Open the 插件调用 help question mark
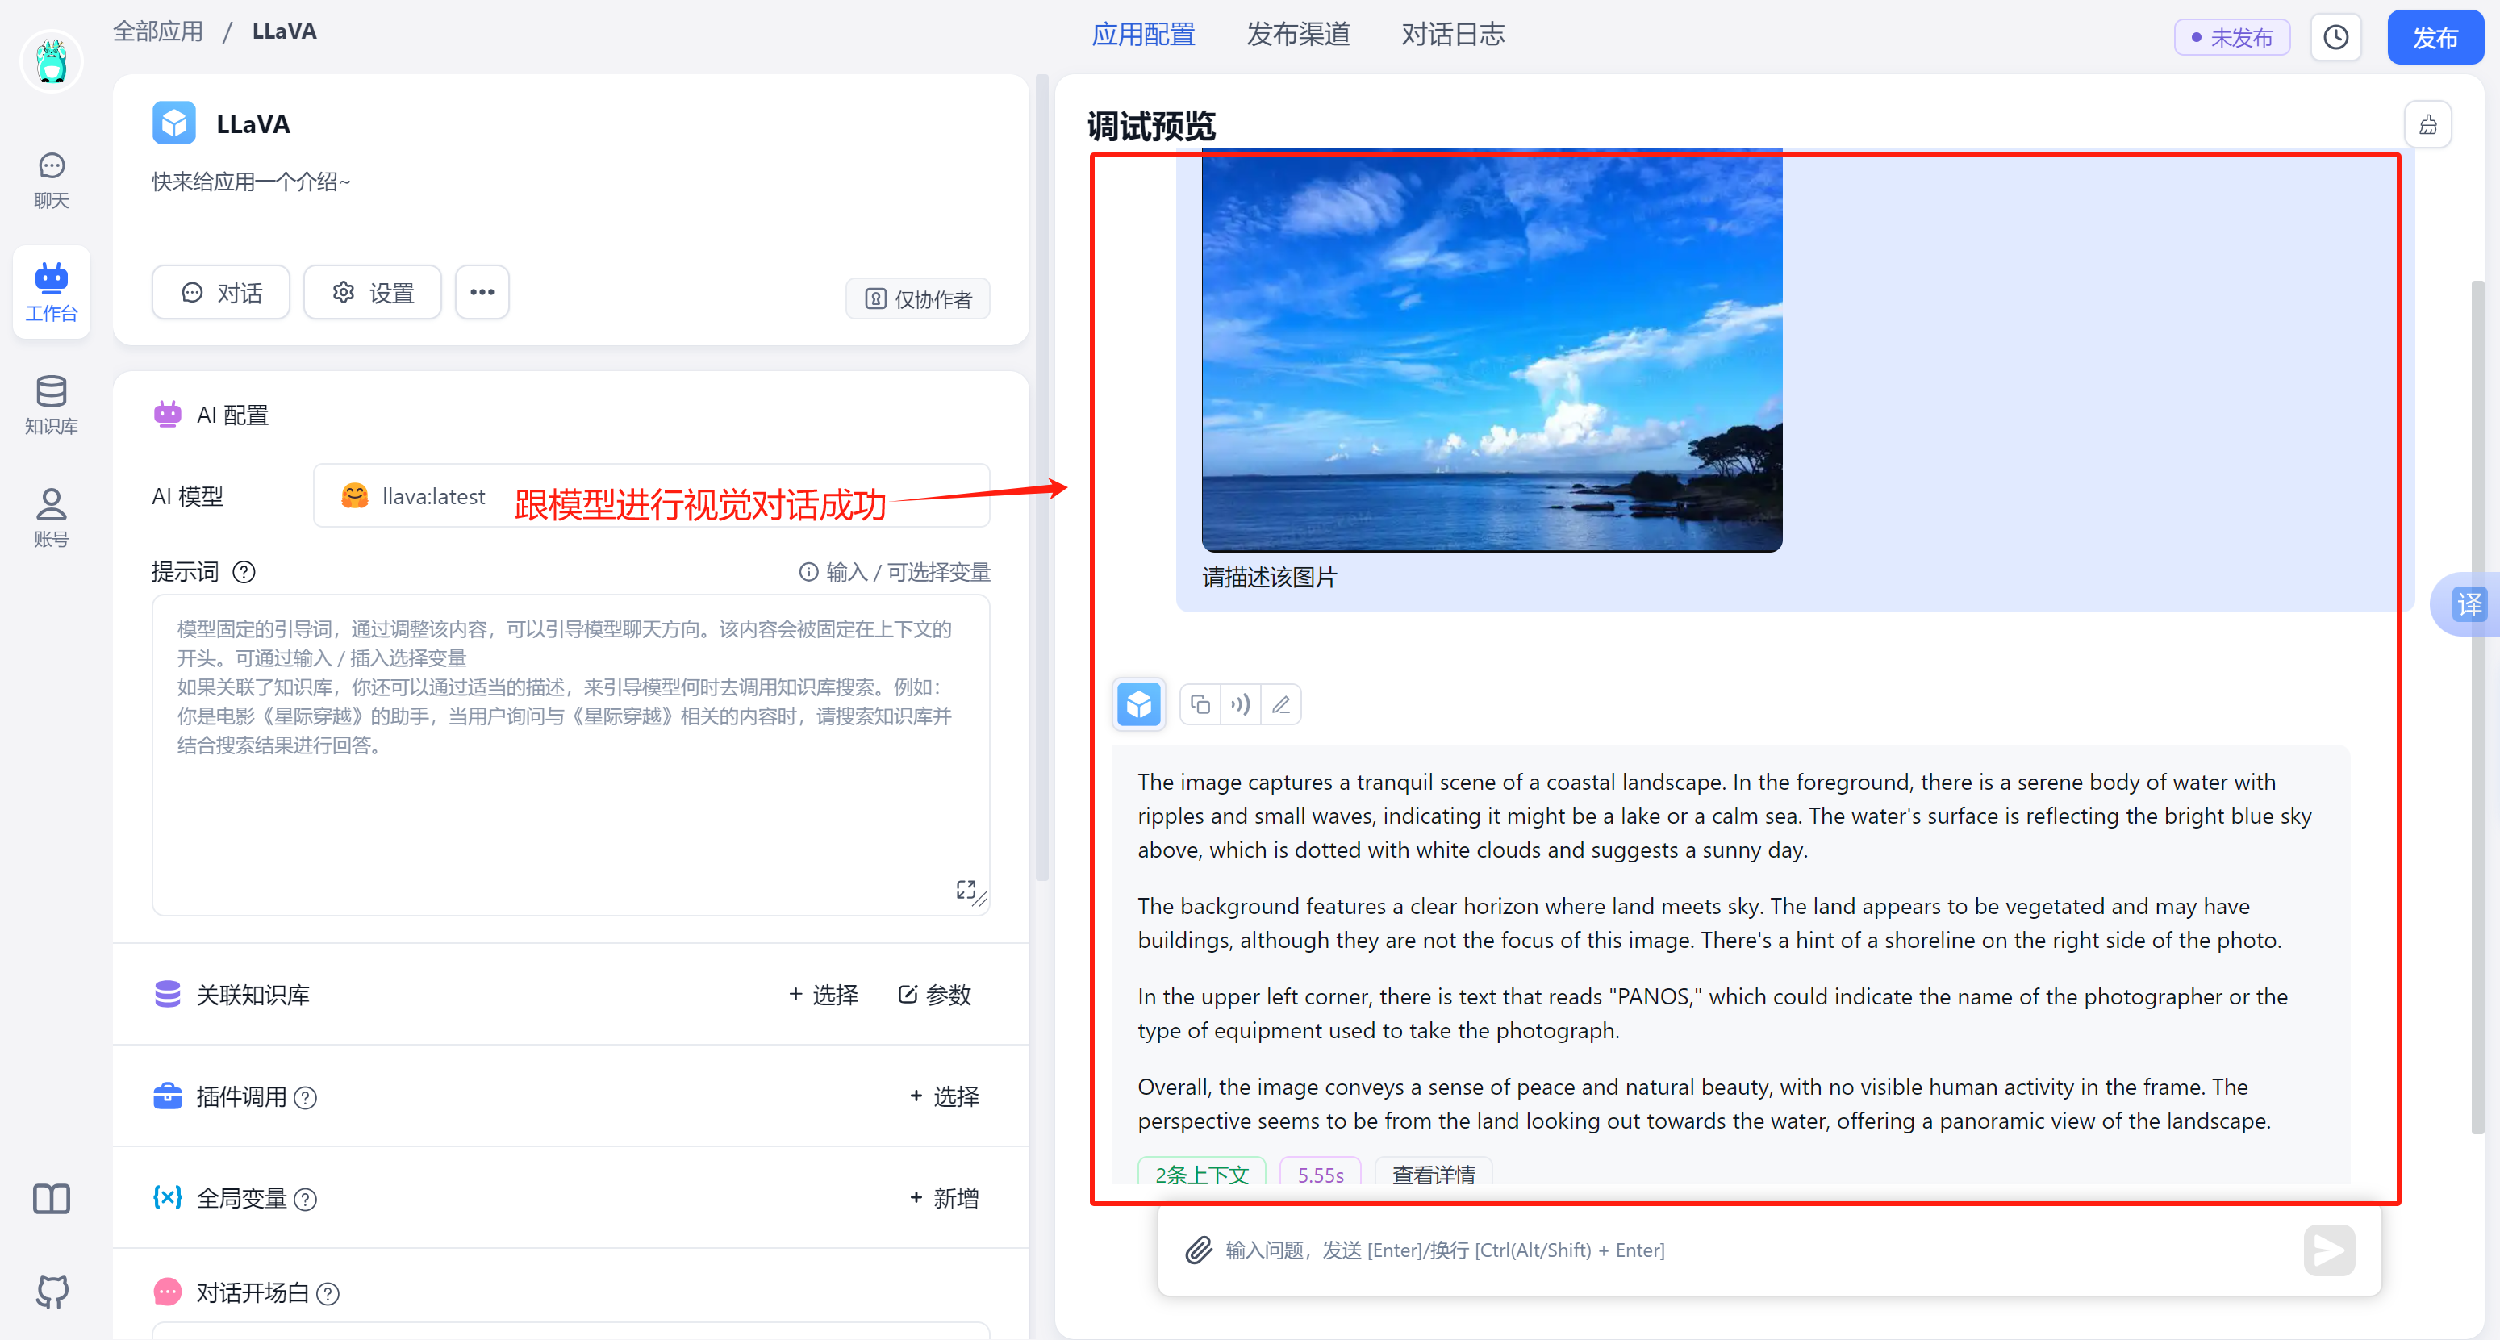 [x=306, y=1097]
